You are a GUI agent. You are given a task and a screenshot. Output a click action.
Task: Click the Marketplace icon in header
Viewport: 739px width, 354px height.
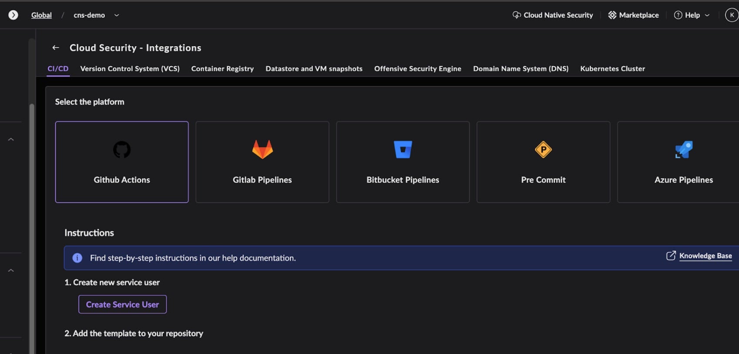pos(612,15)
